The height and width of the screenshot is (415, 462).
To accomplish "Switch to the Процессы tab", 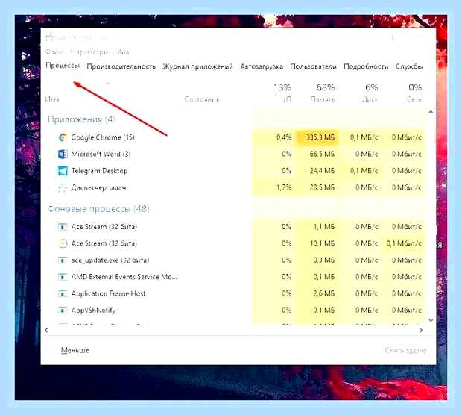I will point(63,66).
